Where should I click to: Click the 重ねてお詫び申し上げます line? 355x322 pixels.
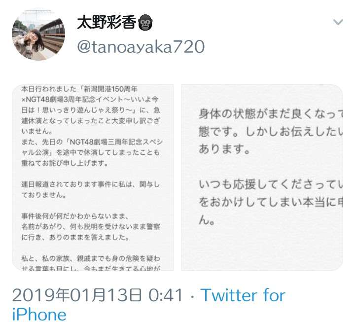tap(65, 163)
